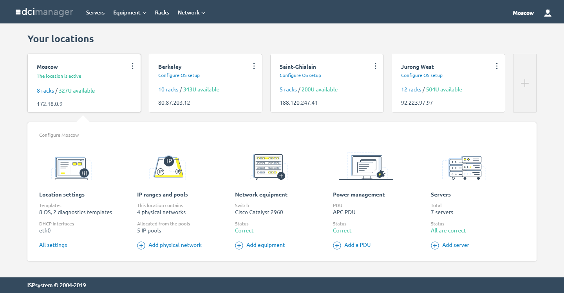Open Moscow 327U available link
Viewport: 564px width, 293px height.
[x=77, y=91]
